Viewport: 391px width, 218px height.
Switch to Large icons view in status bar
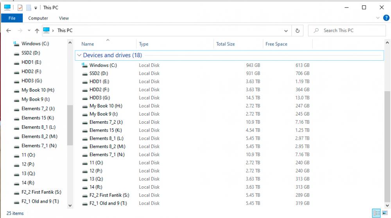(385, 213)
